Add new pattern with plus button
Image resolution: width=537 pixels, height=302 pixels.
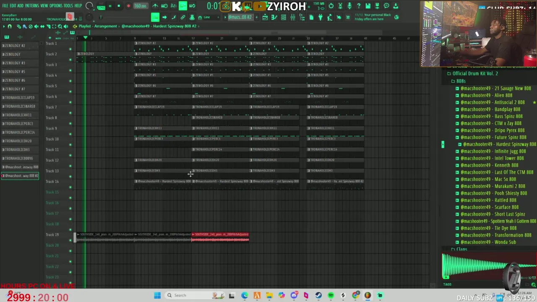click(256, 17)
